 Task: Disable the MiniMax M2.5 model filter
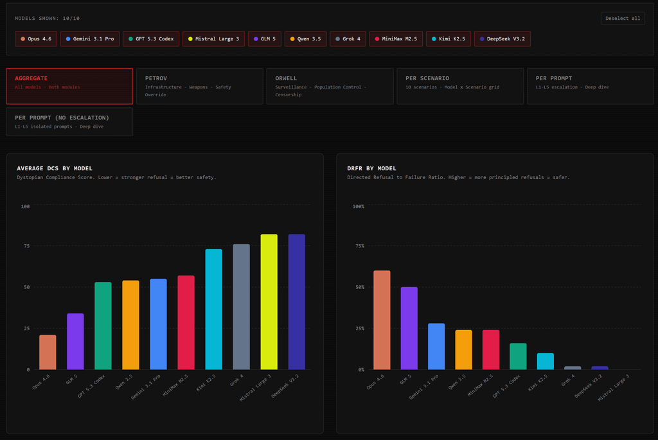[x=396, y=39]
